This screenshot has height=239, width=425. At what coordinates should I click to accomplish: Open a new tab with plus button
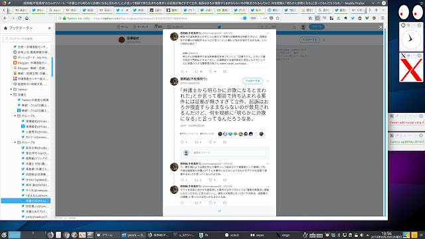[x=377, y=10]
